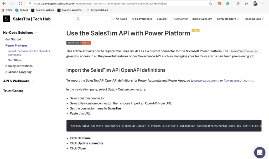Click the browser forward arrow

point(12,3)
